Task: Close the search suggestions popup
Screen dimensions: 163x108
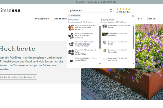Action: click(x=133, y=16)
